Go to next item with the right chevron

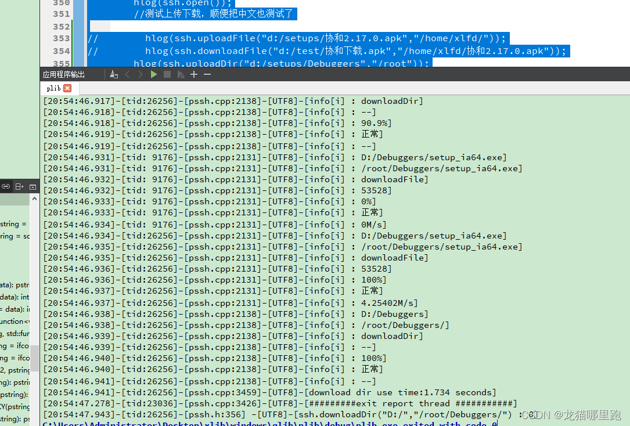click(140, 75)
